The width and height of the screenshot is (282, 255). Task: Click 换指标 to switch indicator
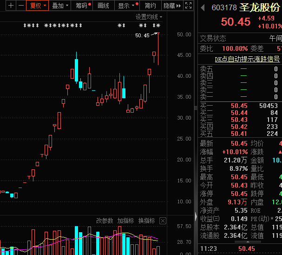coord(146,221)
